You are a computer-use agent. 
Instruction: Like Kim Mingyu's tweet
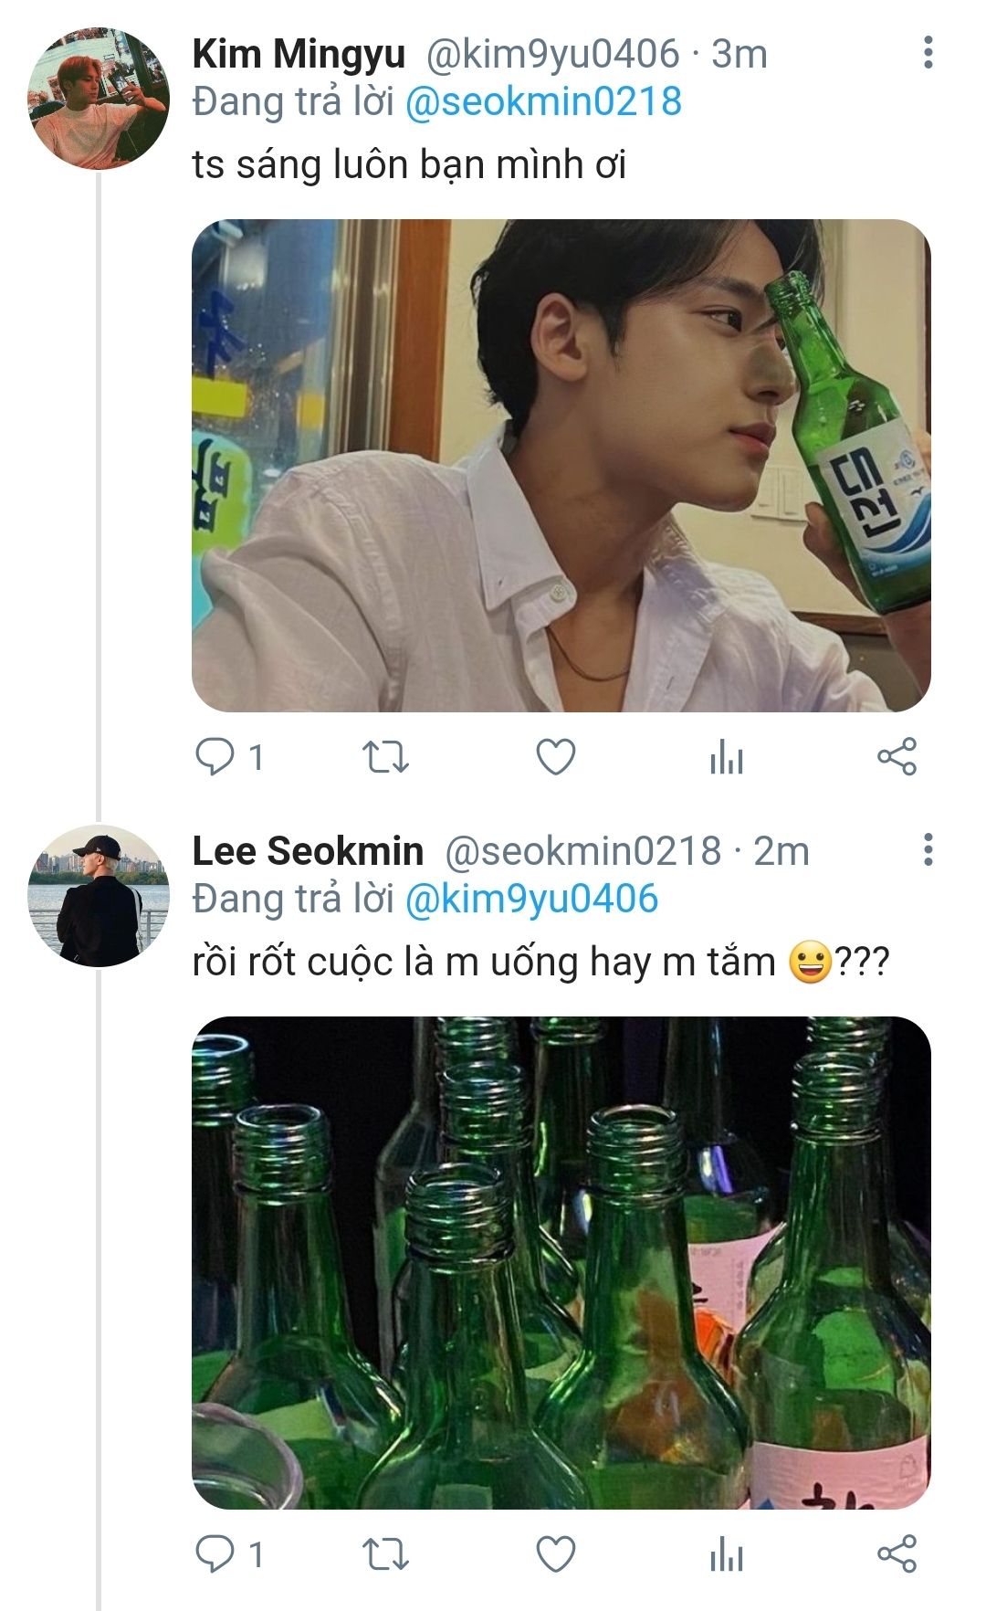point(555,757)
